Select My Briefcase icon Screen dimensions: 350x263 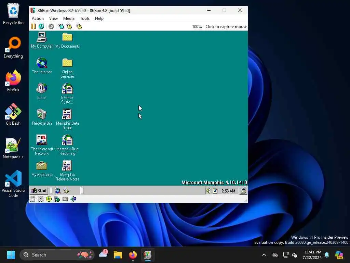coord(42,168)
